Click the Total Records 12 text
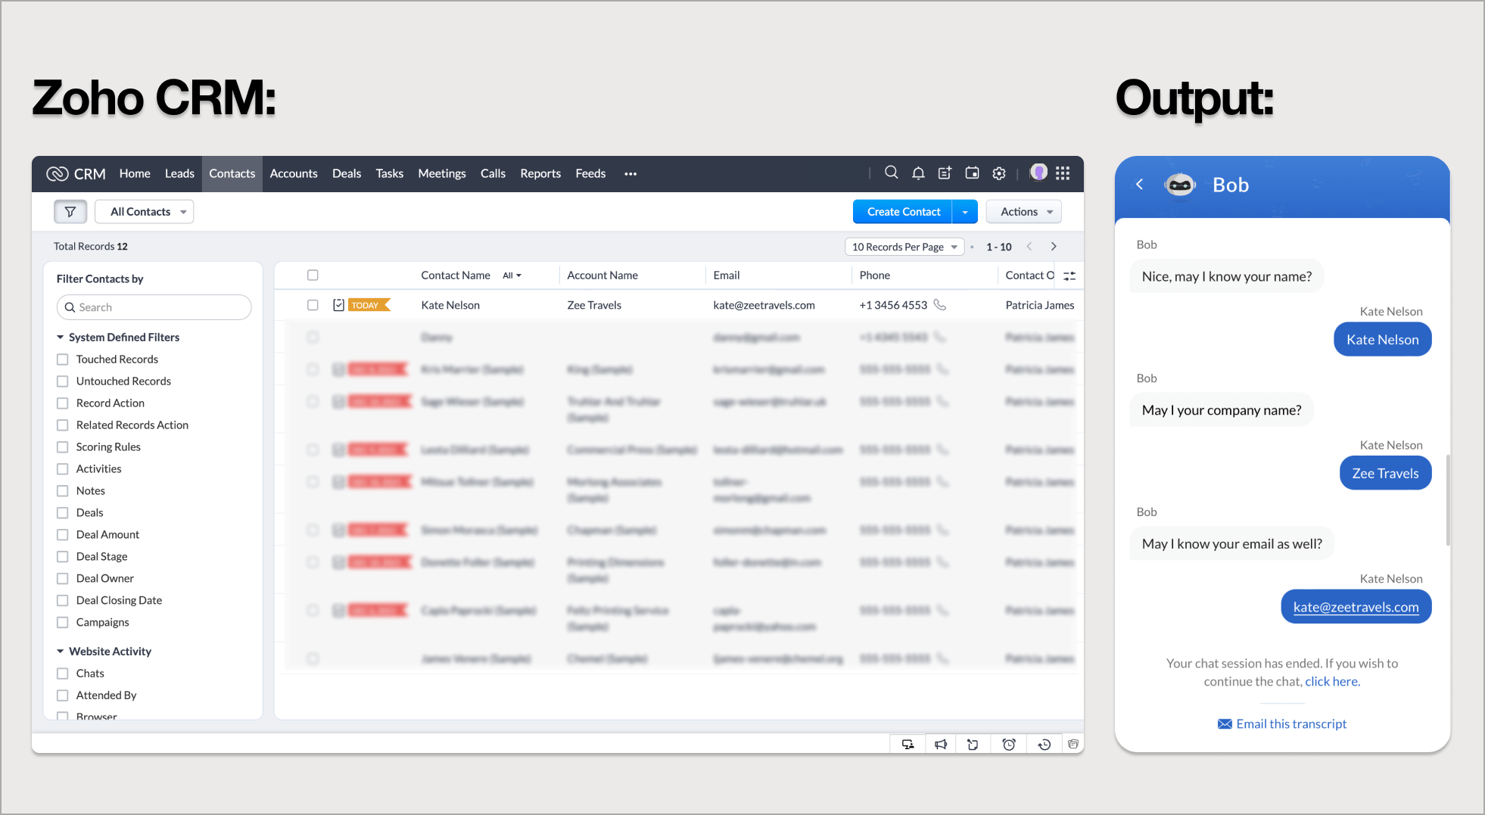This screenshot has width=1485, height=815. coord(91,247)
